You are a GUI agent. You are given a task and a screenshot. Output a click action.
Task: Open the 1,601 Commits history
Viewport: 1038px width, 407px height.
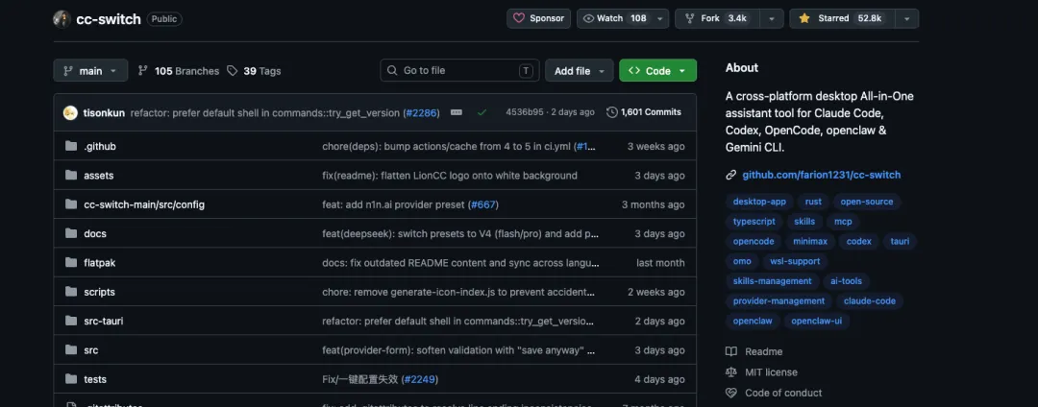coord(644,112)
